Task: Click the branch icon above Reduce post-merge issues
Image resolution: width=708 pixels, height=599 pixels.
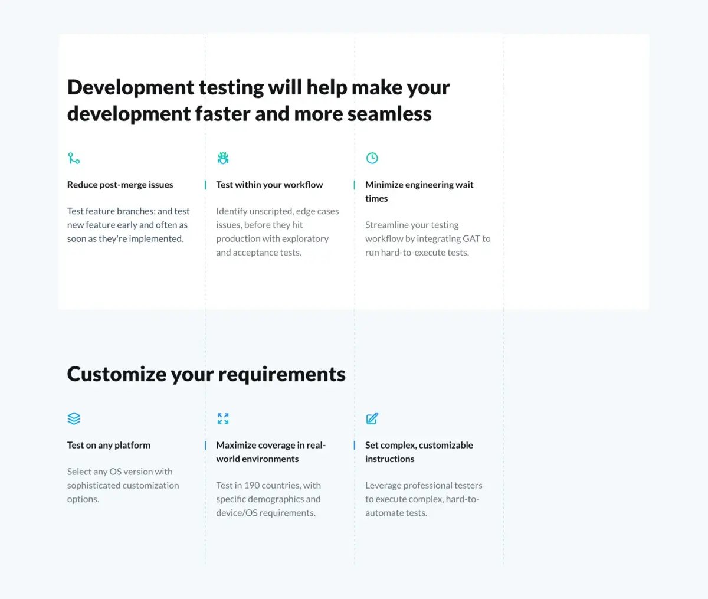Action: (74, 158)
